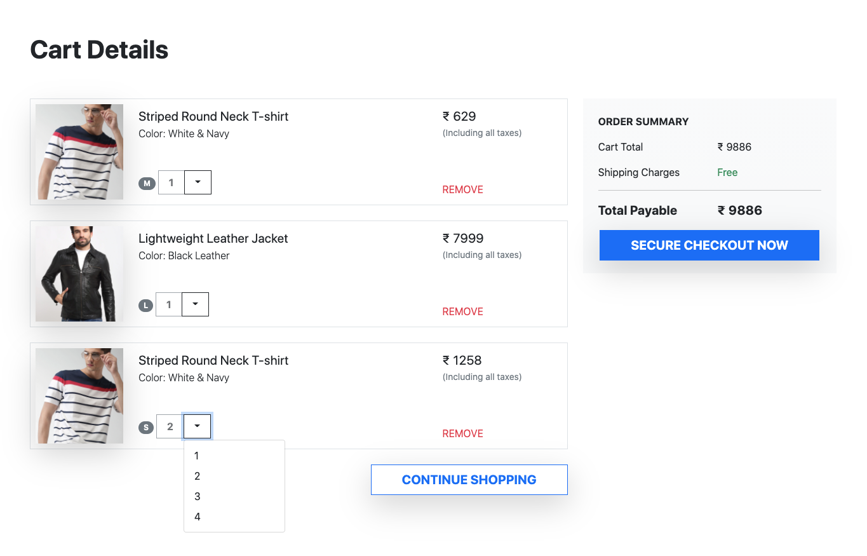Click the Striped Round Neck T-shirt thumbnail image
This screenshot has width=867, height=556.
click(79, 151)
